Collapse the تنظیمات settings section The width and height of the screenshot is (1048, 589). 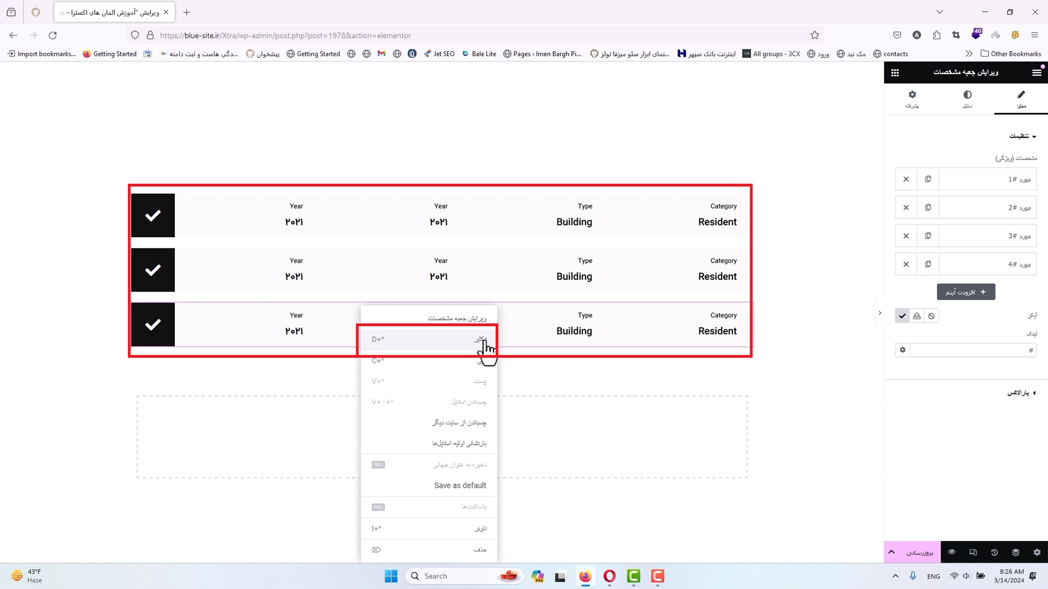(x=1022, y=136)
